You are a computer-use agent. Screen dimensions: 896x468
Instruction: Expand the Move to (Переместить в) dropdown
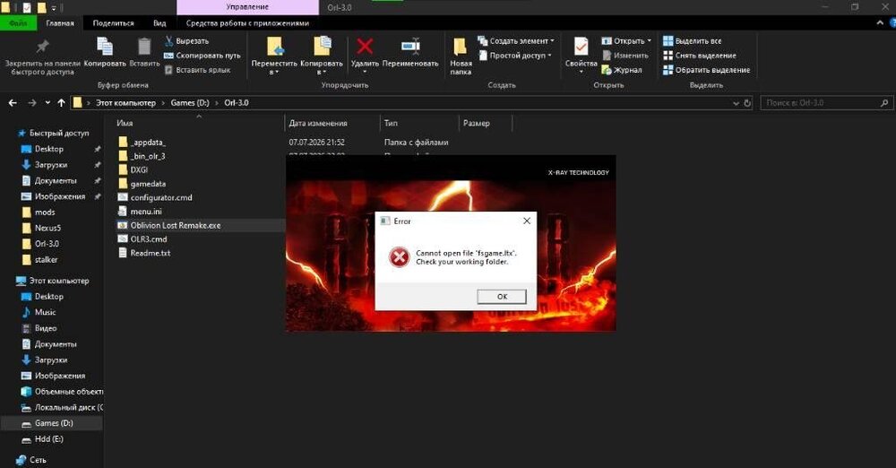(274, 73)
